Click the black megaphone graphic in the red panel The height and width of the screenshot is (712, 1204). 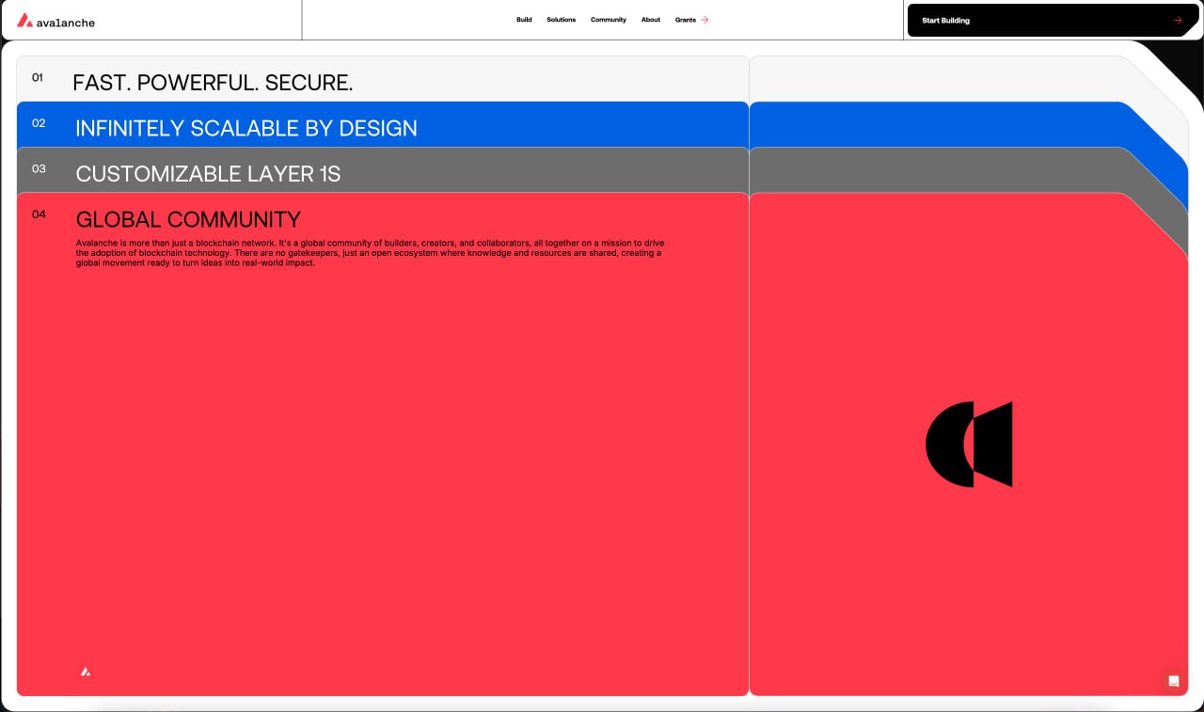pyautogui.click(x=969, y=444)
